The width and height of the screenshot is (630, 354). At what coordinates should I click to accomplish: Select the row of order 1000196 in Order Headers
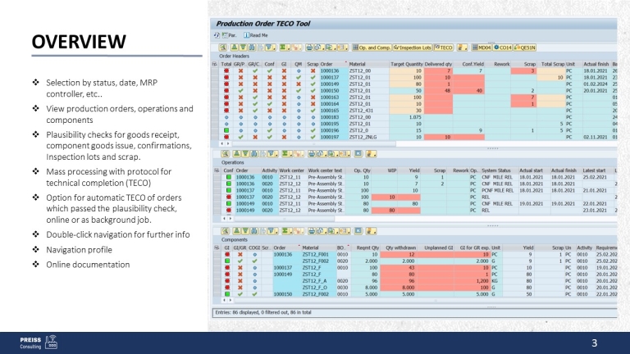[214, 130]
